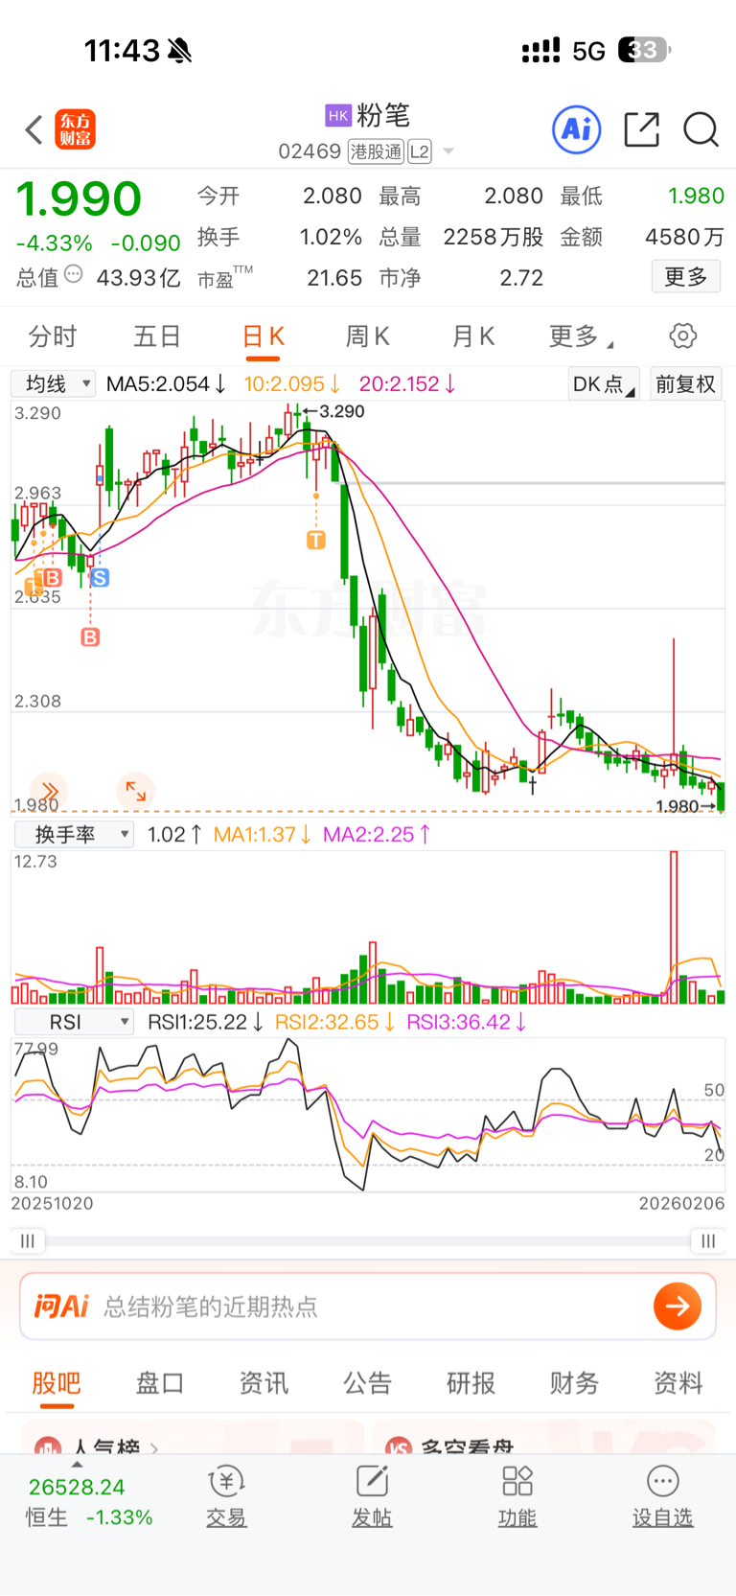Go back with the left arrow
This screenshot has height=1596, width=736.
click(x=34, y=129)
